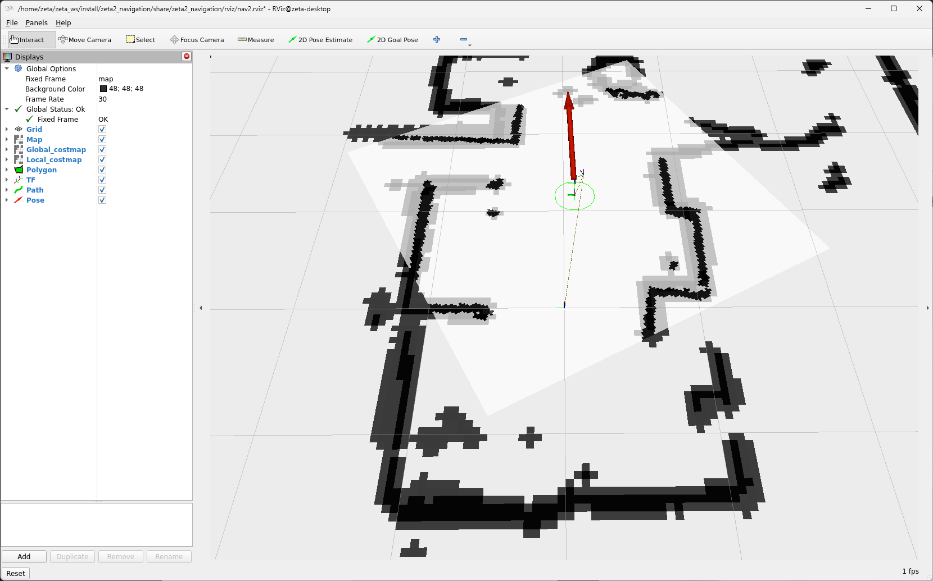The image size is (933, 581).
Task: Choose the Focus Camera tool
Action: tap(197, 40)
